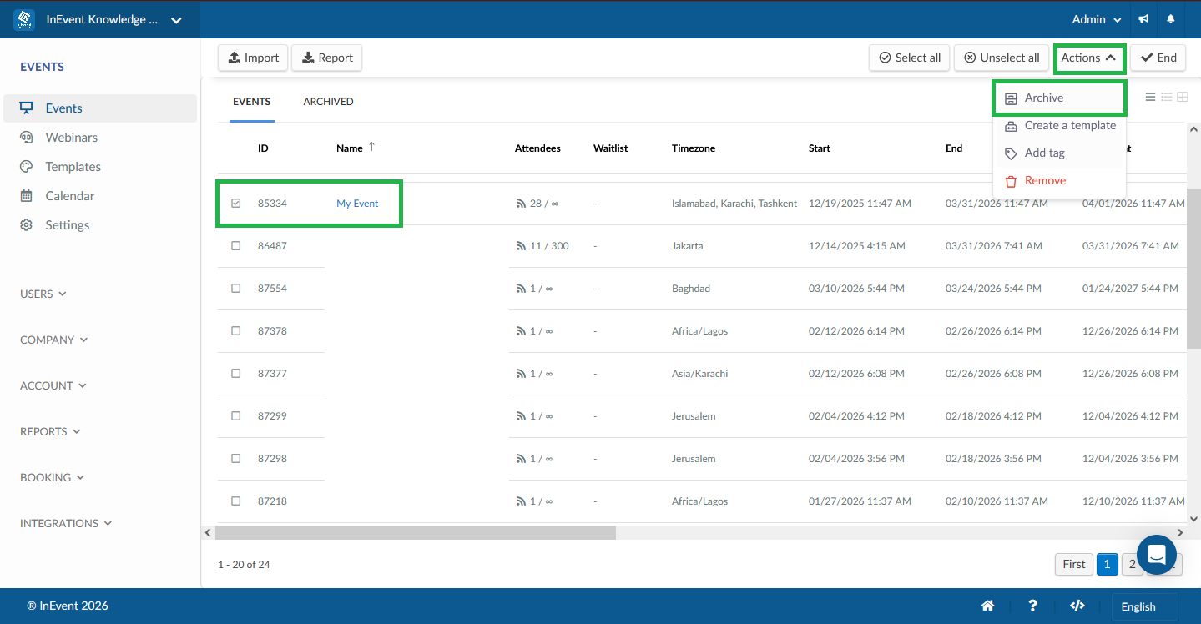Click the Report button
Viewport: 1201px width, 624px height.
click(x=326, y=58)
